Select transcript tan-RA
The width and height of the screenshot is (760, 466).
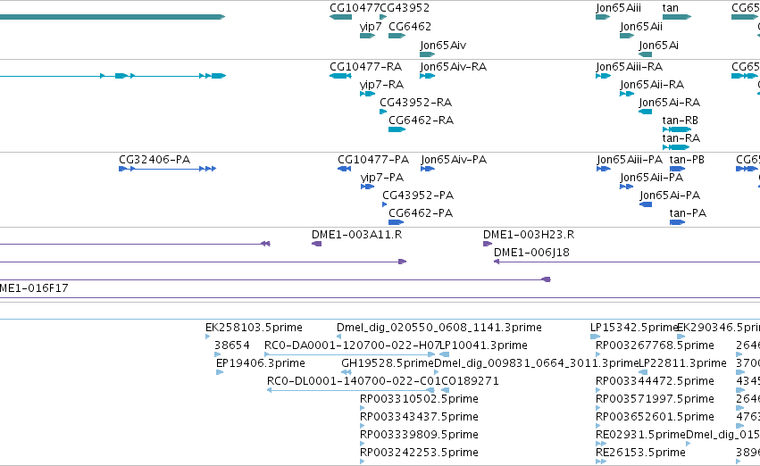point(681,138)
